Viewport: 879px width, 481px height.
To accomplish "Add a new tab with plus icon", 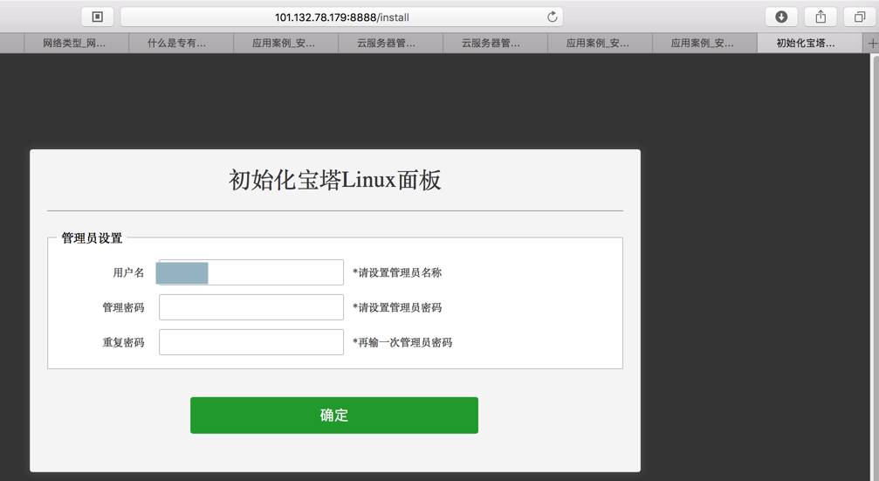I will pyautogui.click(x=872, y=43).
